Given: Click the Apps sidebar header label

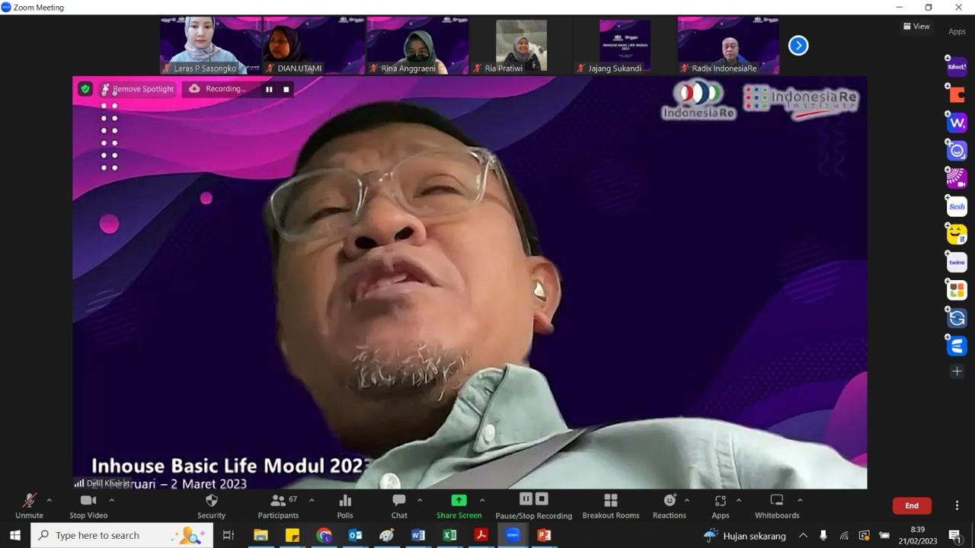Looking at the screenshot, I should click(x=957, y=32).
